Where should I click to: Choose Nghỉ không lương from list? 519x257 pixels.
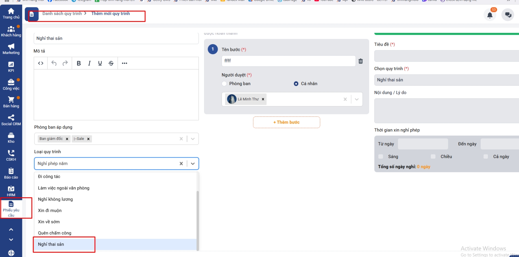pyautogui.click(x=55, y=199)
